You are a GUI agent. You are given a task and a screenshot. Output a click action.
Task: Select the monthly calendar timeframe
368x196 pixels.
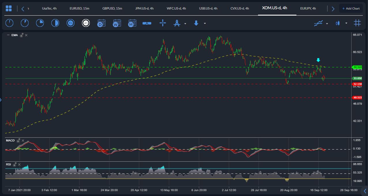tap(132, 23)
